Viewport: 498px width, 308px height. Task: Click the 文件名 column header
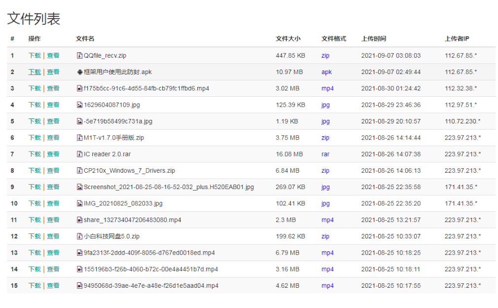tap(85, 39)
